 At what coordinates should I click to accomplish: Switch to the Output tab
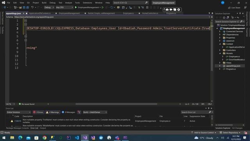[43, 128]
